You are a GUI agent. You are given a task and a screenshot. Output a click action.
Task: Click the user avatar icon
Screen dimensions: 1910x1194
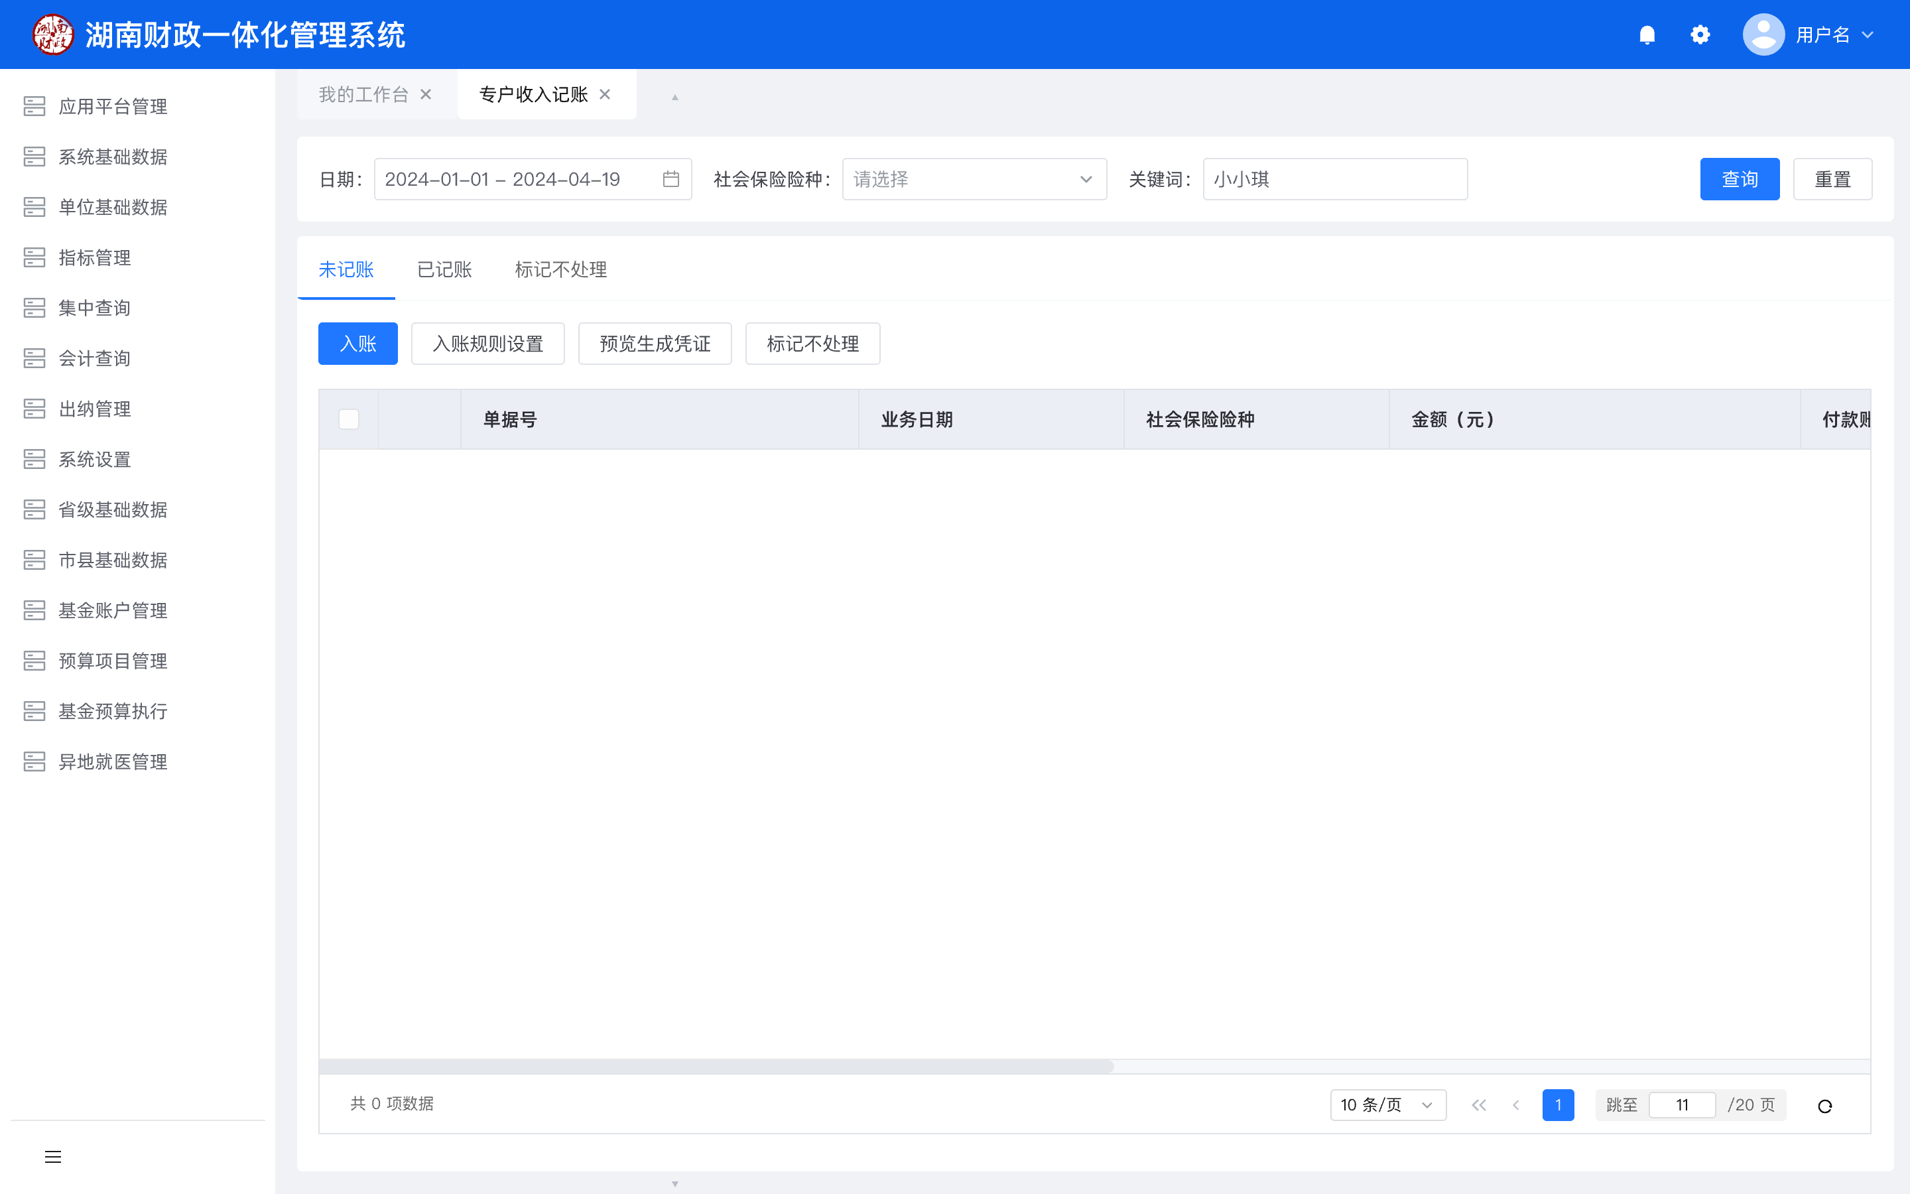pyautogui.click(x=1763, y=34)
